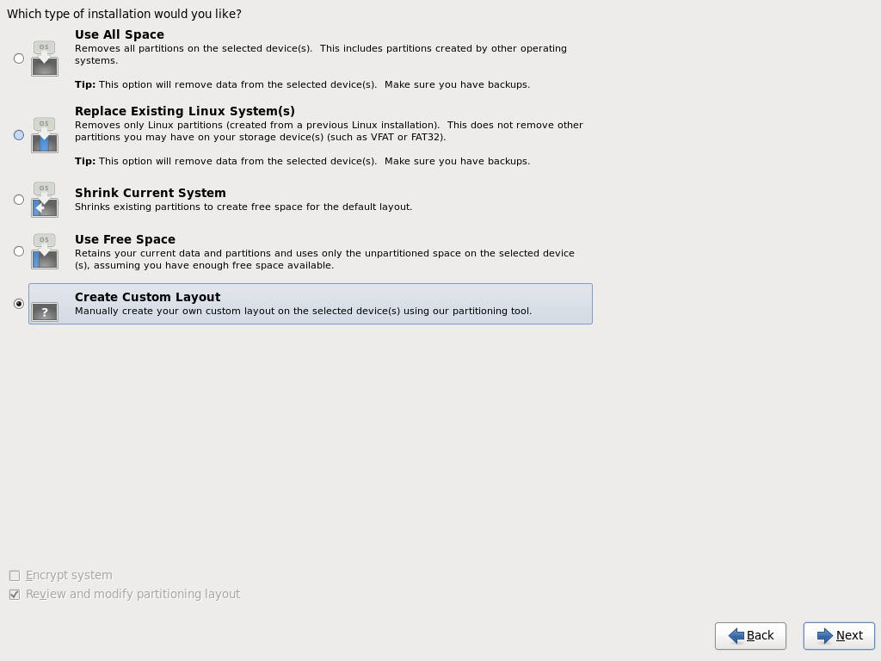Click the Next button

[839, 635]
